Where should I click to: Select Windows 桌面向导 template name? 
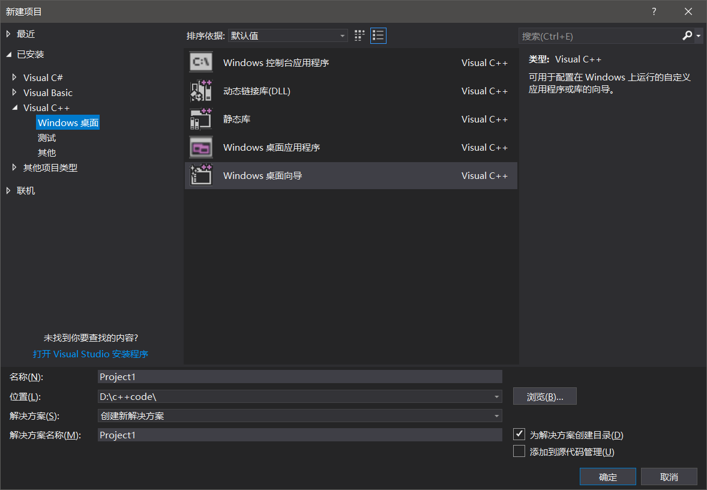pyautogui.click(x=262, y=175)
